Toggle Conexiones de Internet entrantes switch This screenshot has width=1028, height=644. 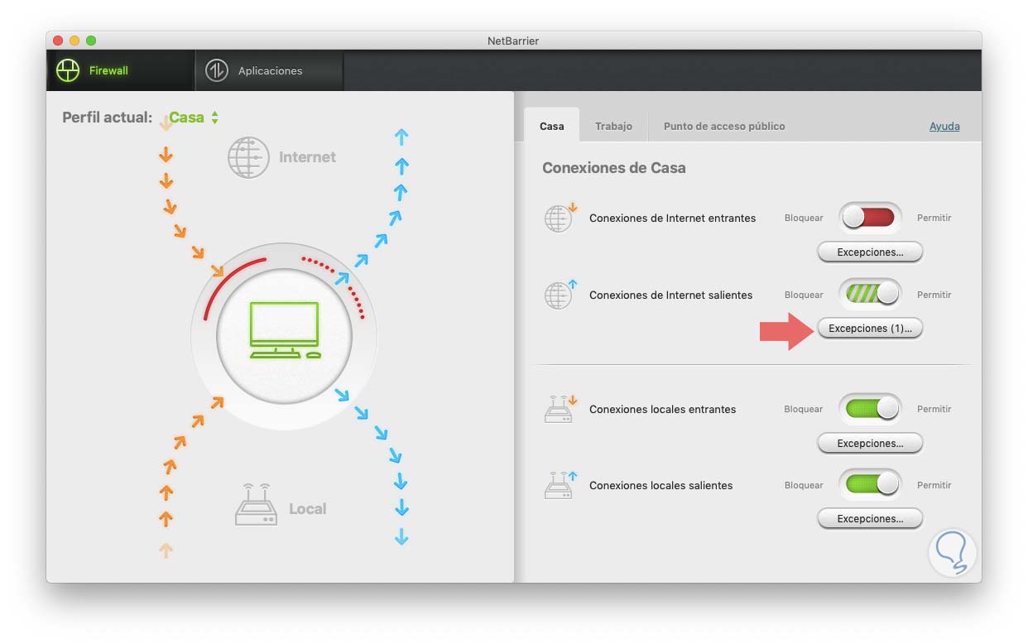(870, 218)
